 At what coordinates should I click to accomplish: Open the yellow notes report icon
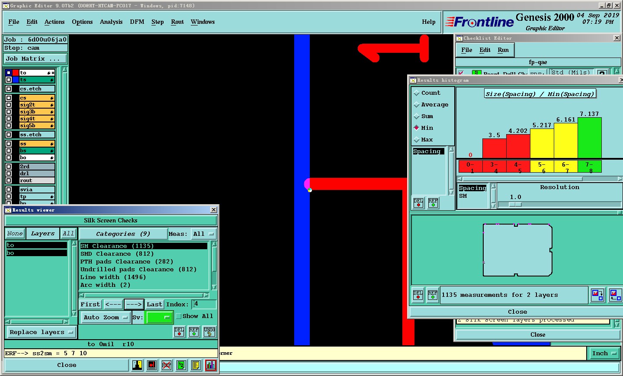pos(196,365)
